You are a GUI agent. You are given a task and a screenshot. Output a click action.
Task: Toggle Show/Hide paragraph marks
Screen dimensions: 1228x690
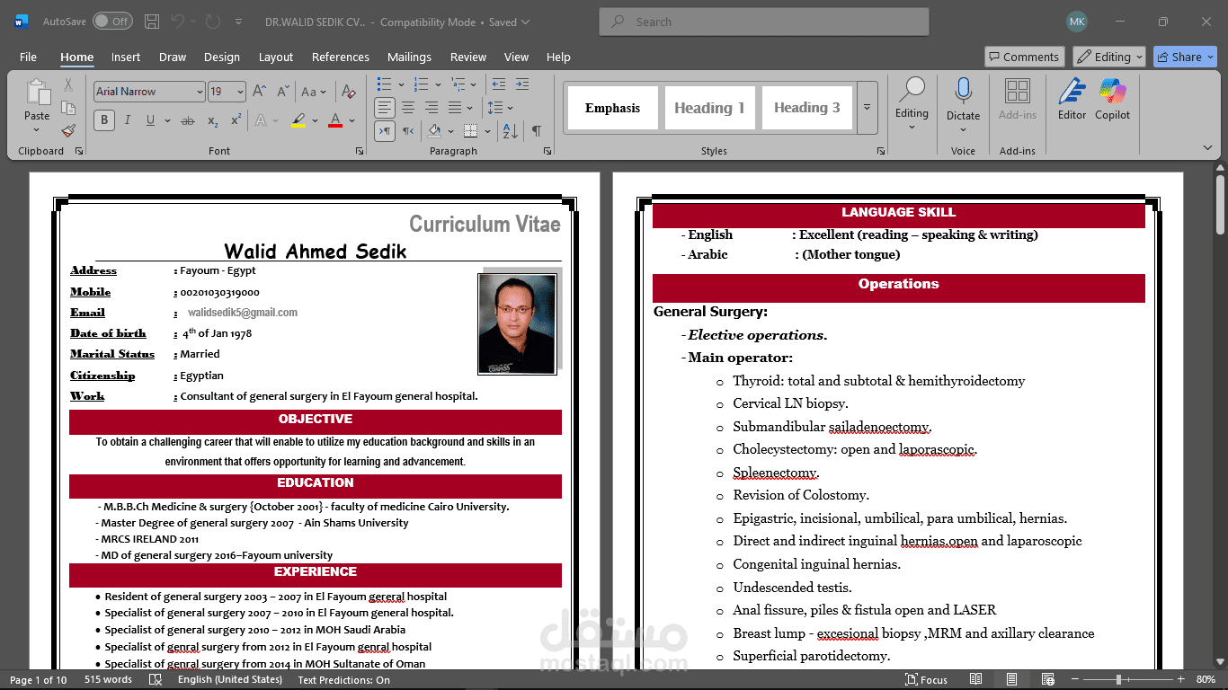pos(537,131)
